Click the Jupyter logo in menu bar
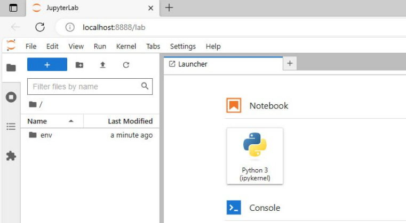The image size is (406, 223). click(11, 45)
